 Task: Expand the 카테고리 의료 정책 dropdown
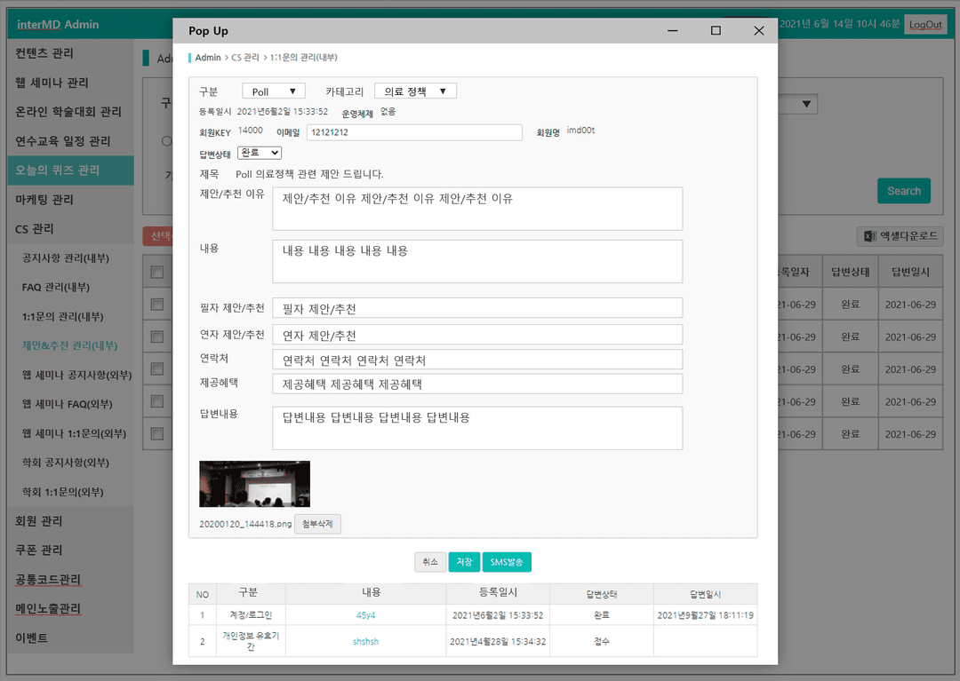[x=415, y=91]
